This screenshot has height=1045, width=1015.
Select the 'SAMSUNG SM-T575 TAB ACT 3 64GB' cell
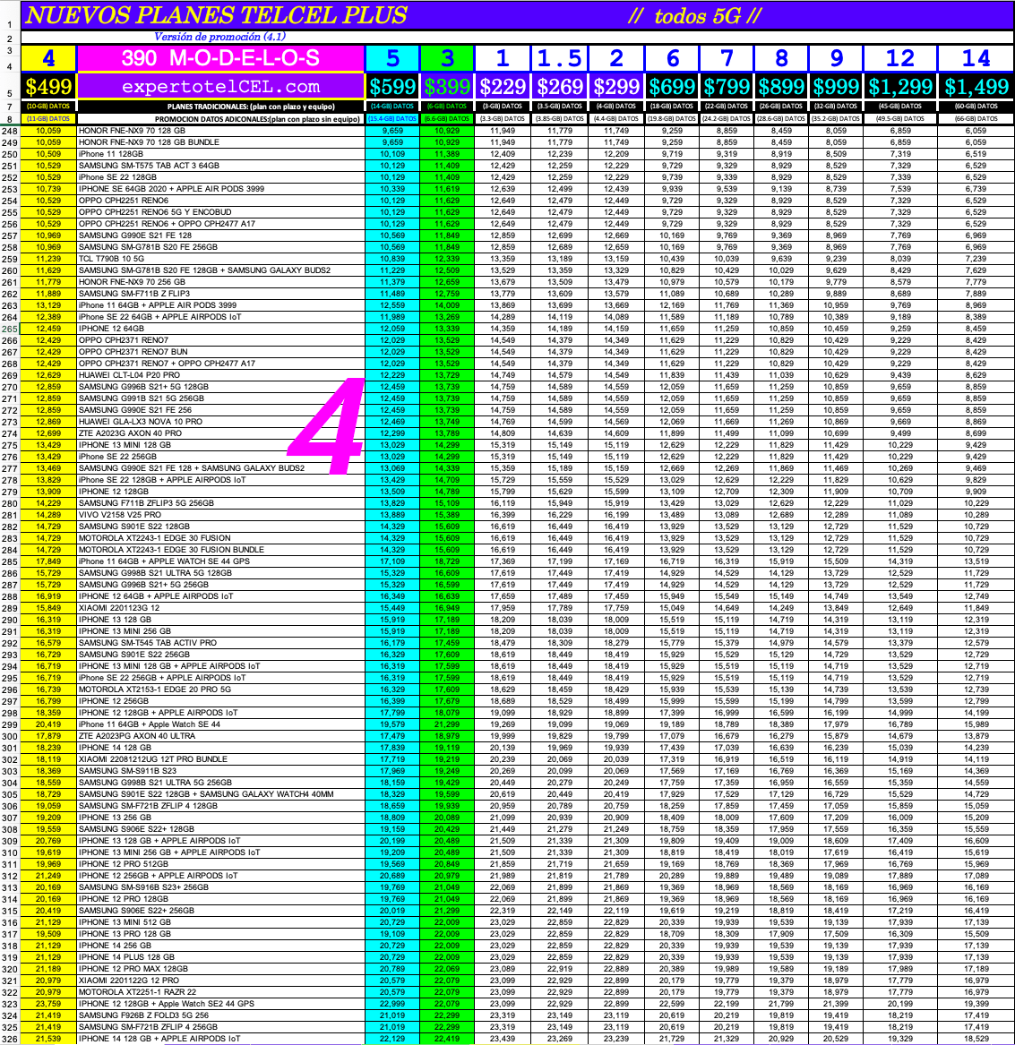click(220, 166)
